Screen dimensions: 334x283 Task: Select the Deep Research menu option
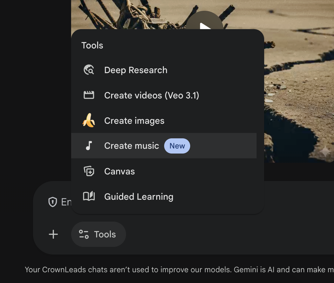point(136,70)
